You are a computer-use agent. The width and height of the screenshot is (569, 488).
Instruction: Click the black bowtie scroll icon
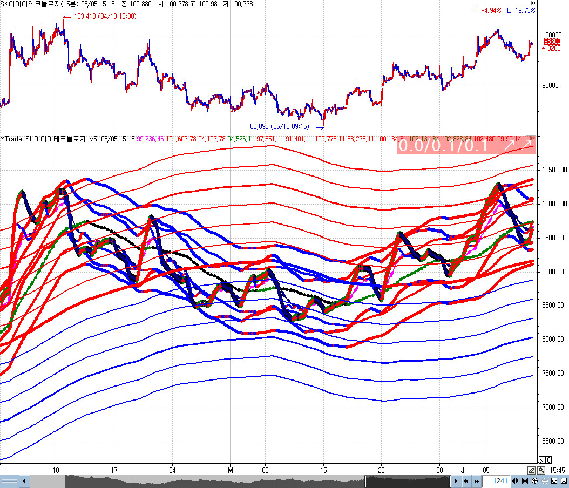(515, 480)
